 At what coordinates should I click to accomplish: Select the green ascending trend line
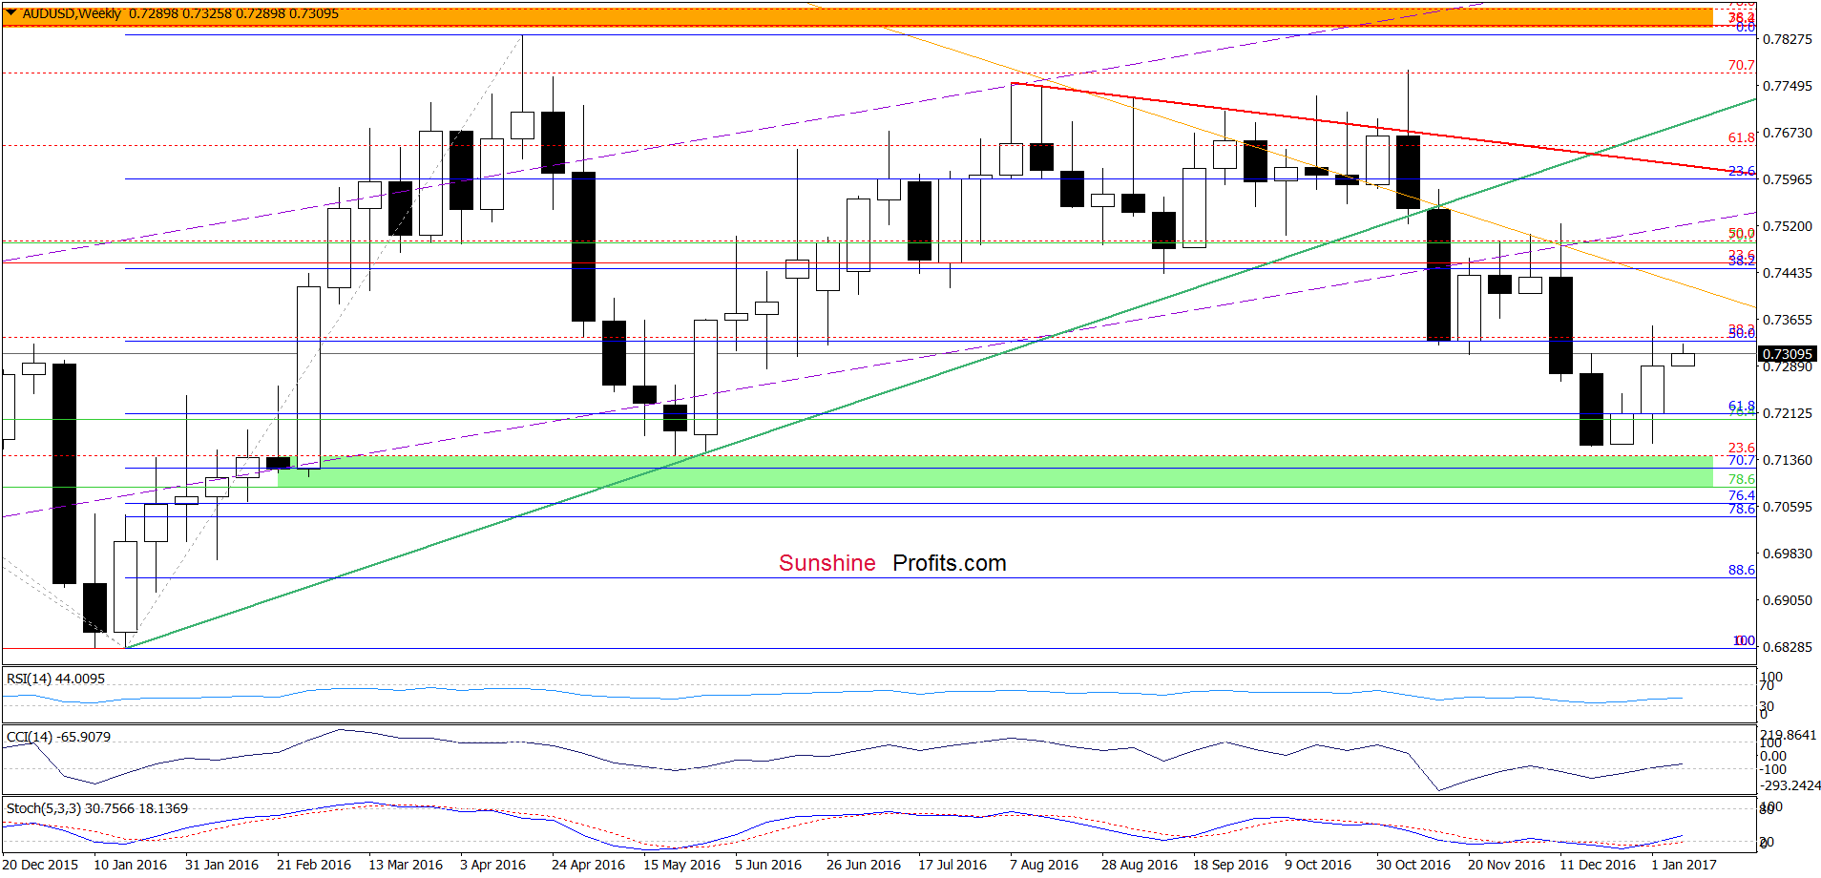(x=941, y=373)
